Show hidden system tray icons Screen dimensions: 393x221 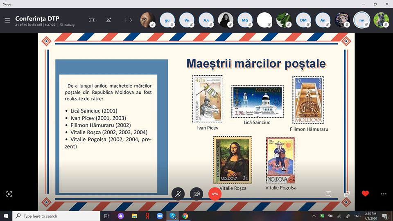tap(314, 216)
